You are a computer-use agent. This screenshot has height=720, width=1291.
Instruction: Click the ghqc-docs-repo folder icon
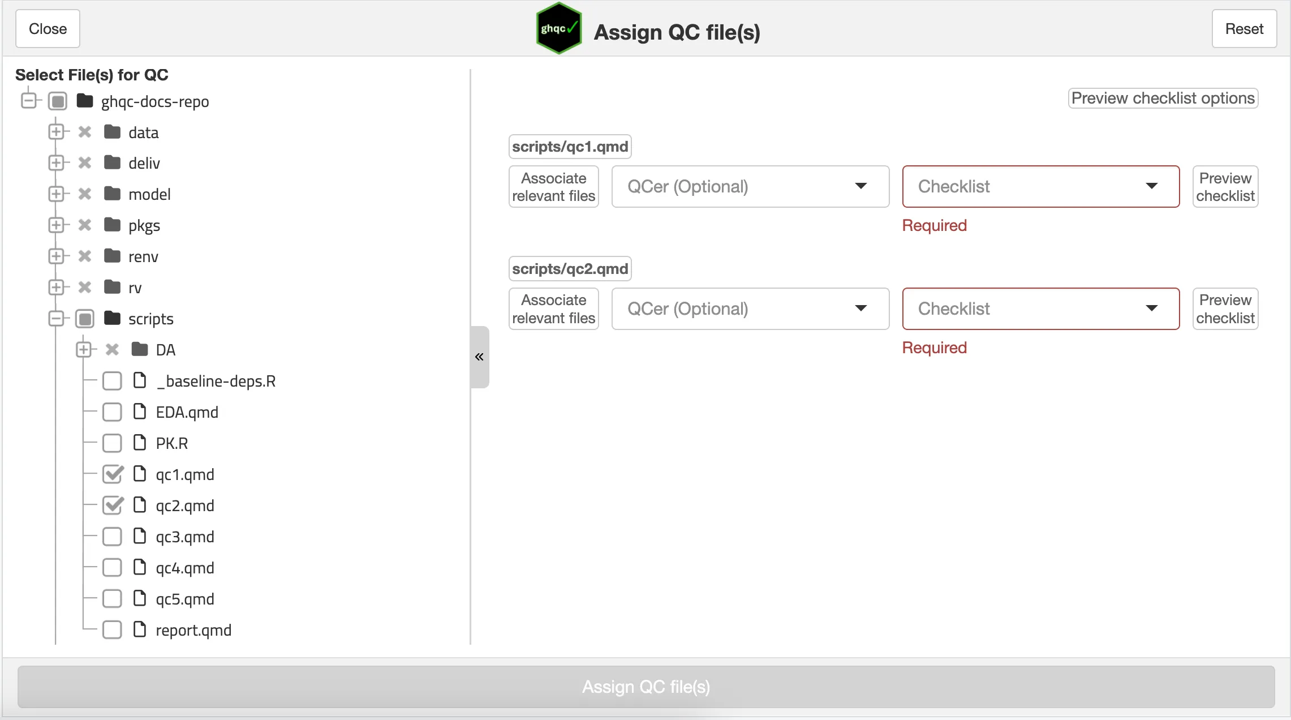(x=85, y=101)
